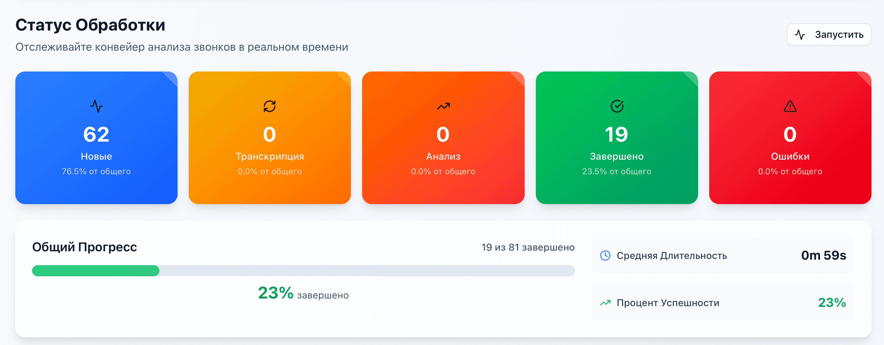Click the Новые label
Viewport: 884px width, 345px height.
tap(96, 157)
